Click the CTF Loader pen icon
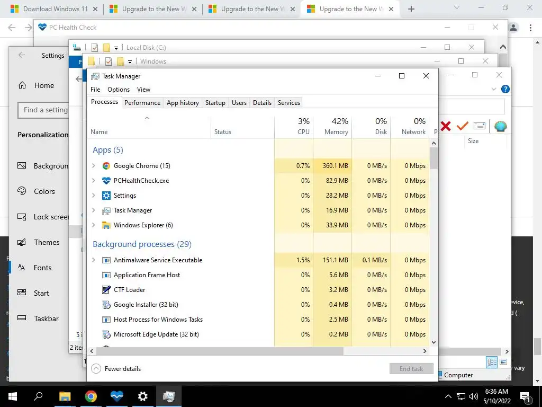 [x=106, y=290]
